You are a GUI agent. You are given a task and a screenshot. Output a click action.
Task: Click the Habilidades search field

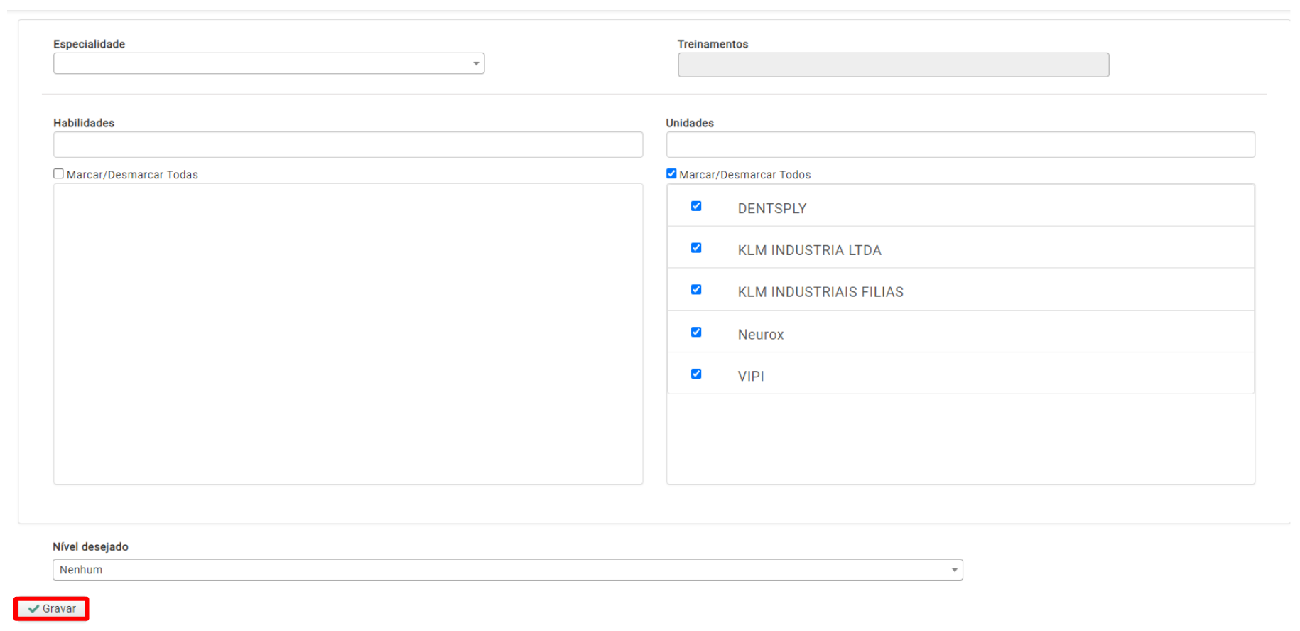pos(348,144)
